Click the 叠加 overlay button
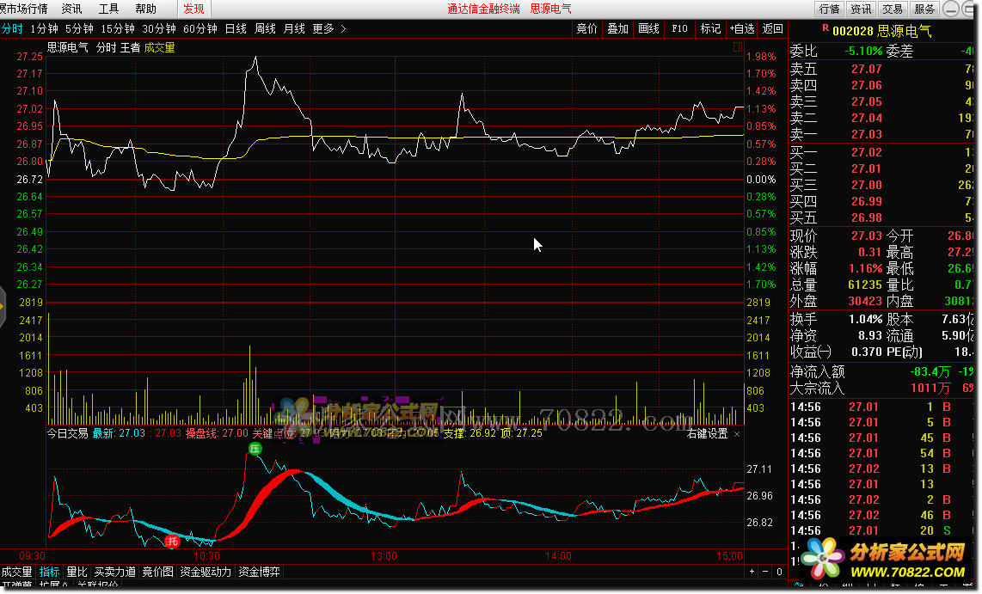Screen dimensions: 982x594 click(x=617, y=28)
